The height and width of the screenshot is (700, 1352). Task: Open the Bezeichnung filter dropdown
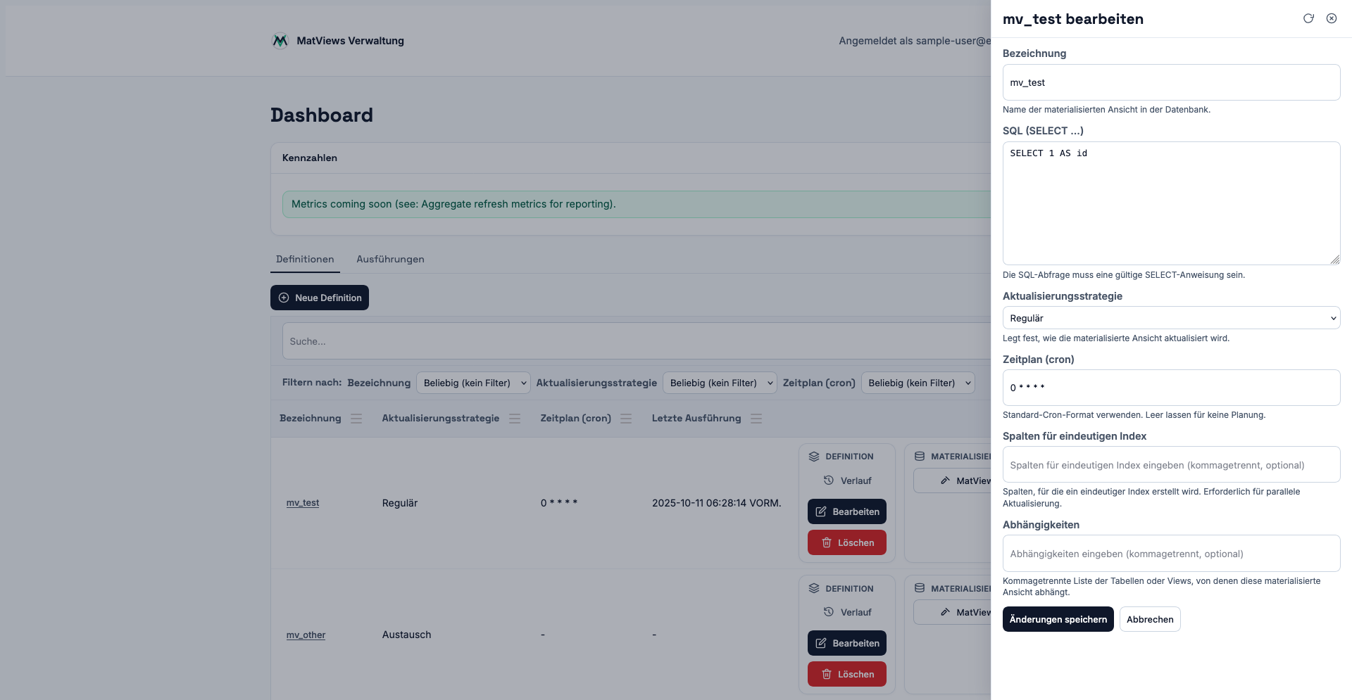pyautogui.click(x=474, y=383)
